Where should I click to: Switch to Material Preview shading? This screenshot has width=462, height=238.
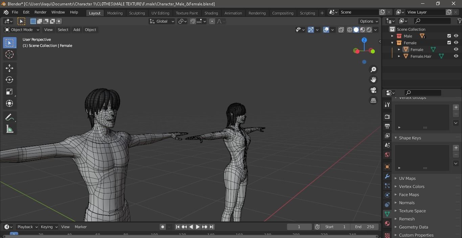363,30
